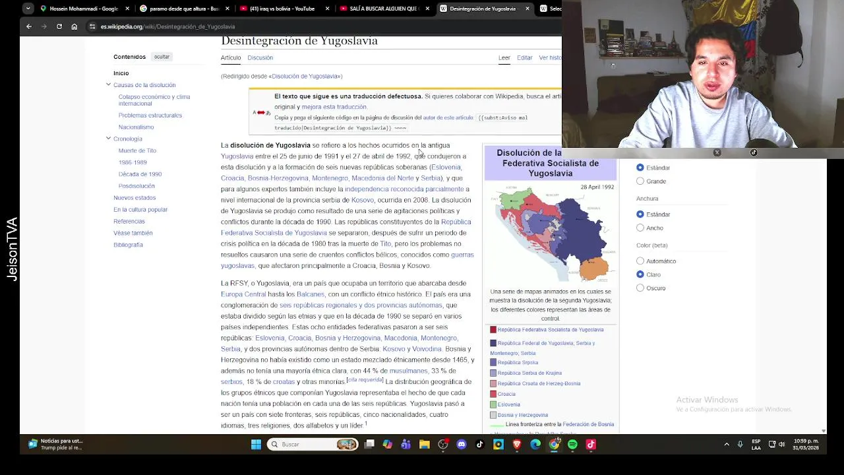The width and height of the screenshot is (844, 475).
Task: Open Discord from the taskbar
Action: (x=462, y=445)
